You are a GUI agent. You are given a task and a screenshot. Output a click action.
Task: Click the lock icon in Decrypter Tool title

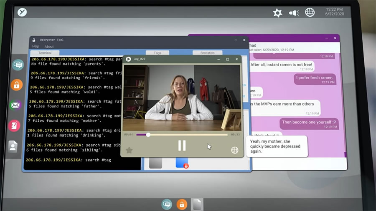coord(34,40)
